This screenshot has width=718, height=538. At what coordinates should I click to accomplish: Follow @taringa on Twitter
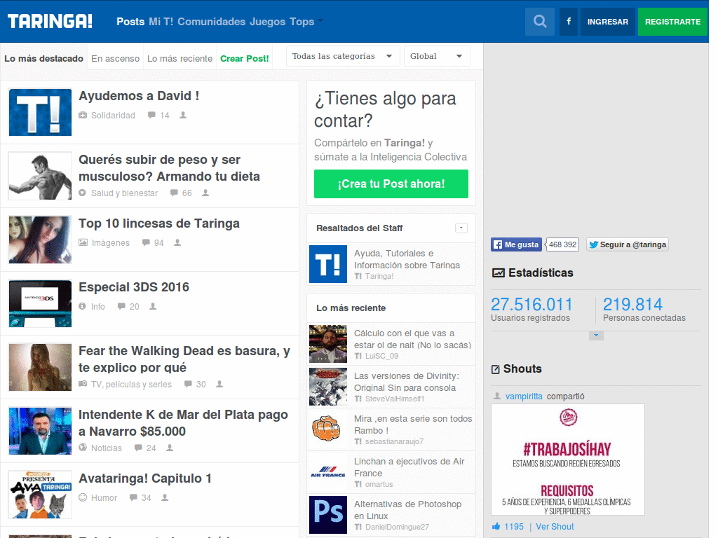(628, 244)
